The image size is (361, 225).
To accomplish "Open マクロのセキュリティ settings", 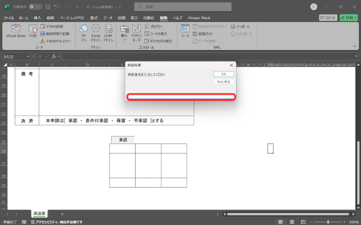I will (x=55, y=41).
